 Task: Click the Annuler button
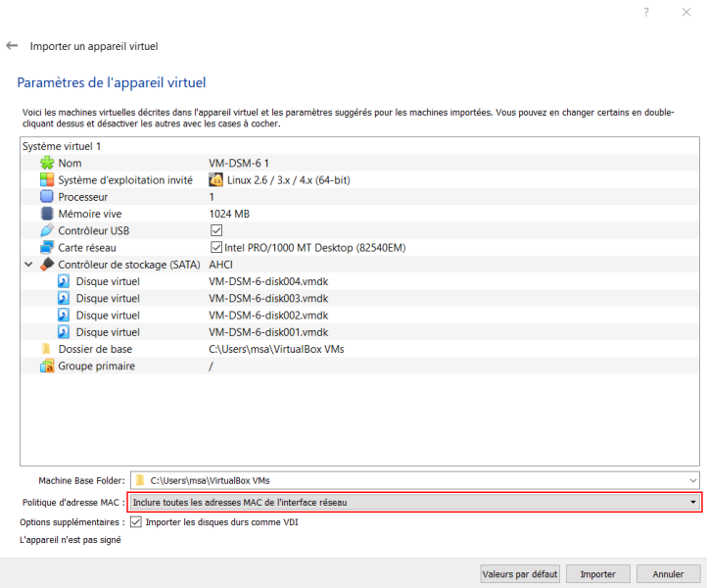tap(668, 574)
